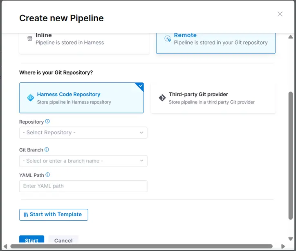Screen dimensions: 296x251
Task: Click 'Pipeline is stored in your Git repository' text
Action: click(221, 43)
